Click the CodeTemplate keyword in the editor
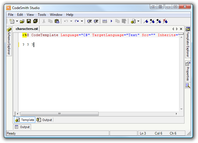The image size is (198, 143). [45, 35]
